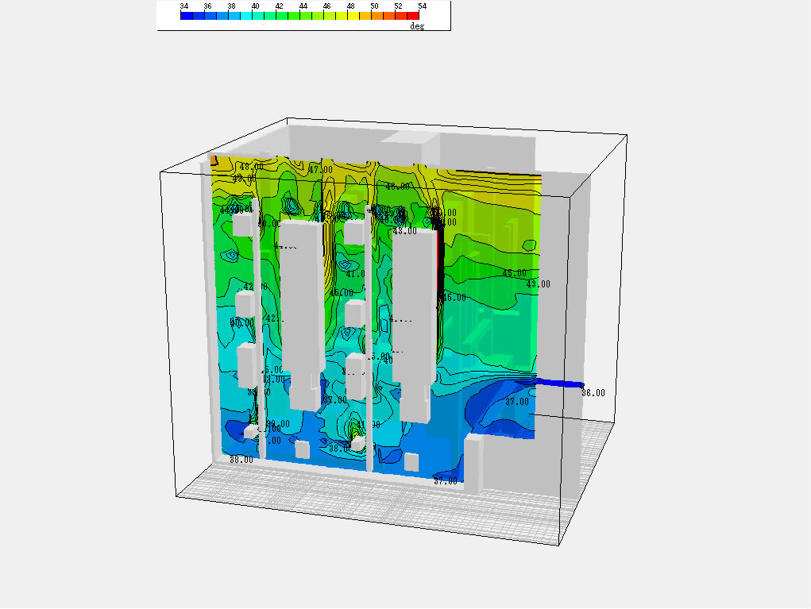Image resolution: width=811 pixels, height=609 pixels.
Task: Click the '38.00' label at the bottom-left corner
Action: [x=241, y=459]
